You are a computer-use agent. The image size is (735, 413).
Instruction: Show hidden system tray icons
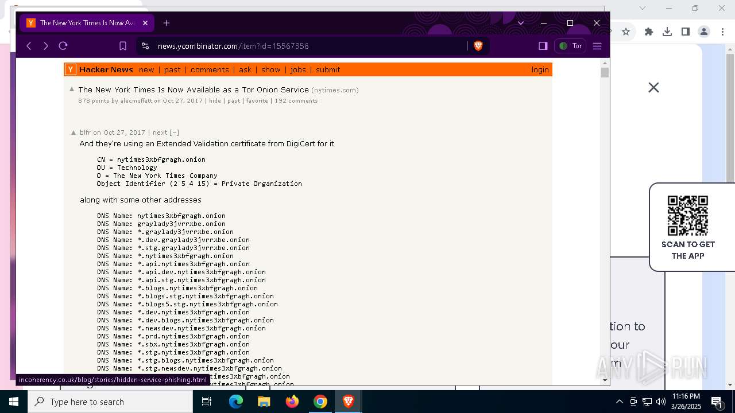pos(619,402)
